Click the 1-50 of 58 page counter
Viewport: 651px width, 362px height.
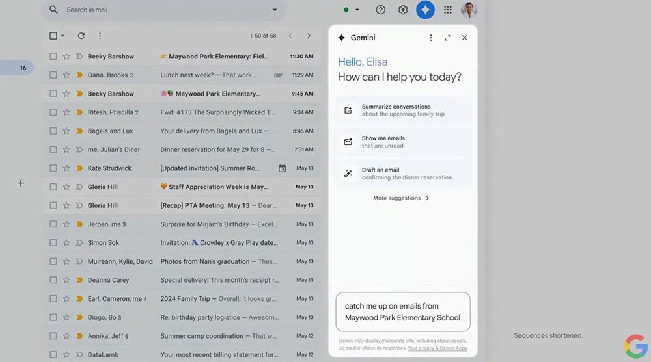263,36
